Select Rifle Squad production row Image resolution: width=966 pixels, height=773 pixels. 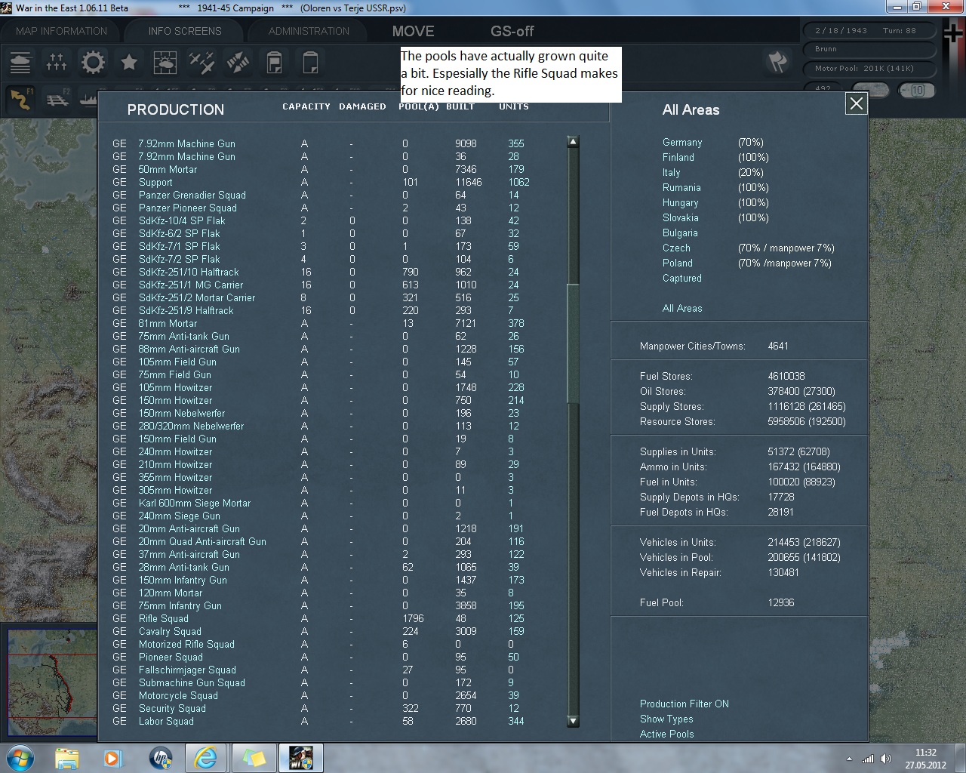320,618
